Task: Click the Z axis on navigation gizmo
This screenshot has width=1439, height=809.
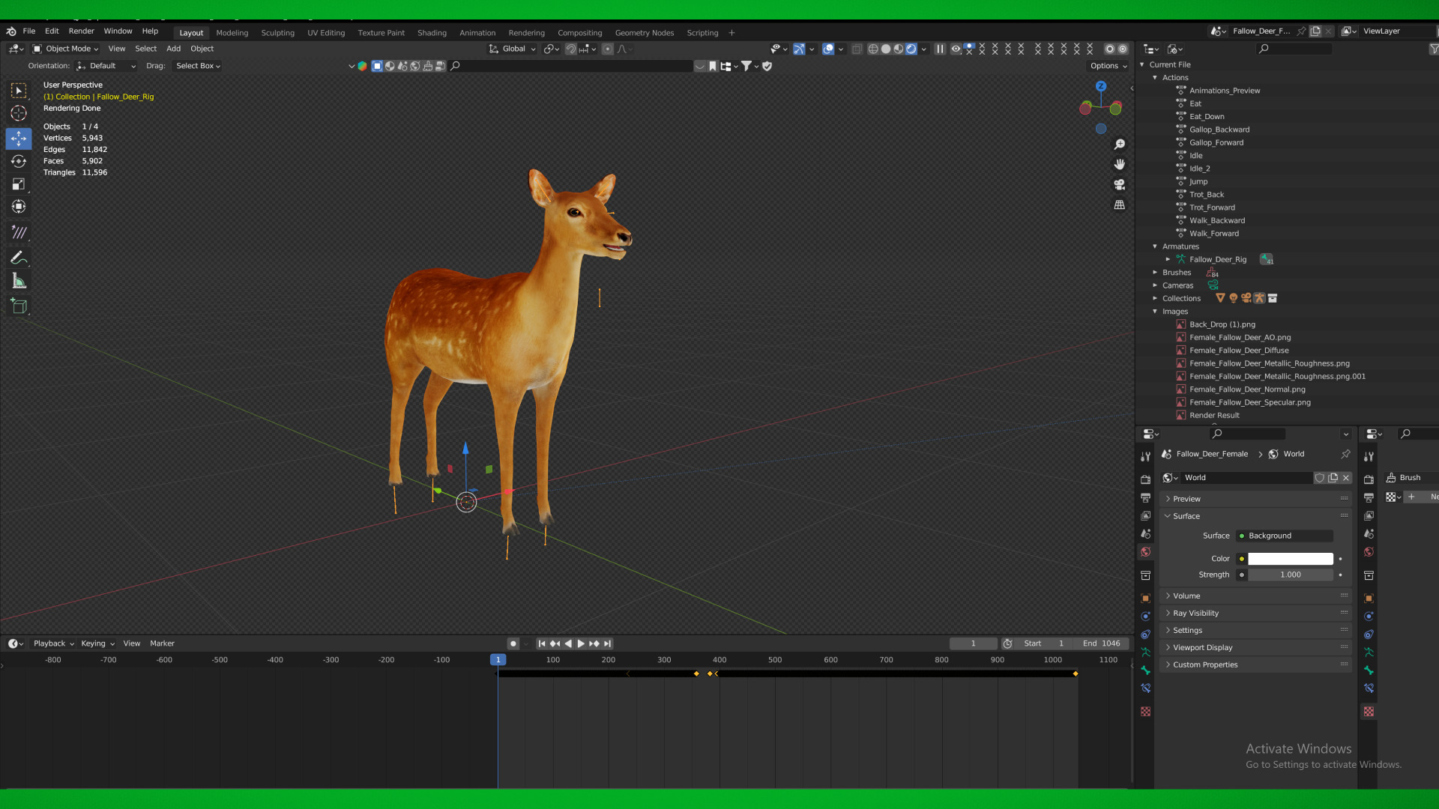Action: pos(1101,86)
